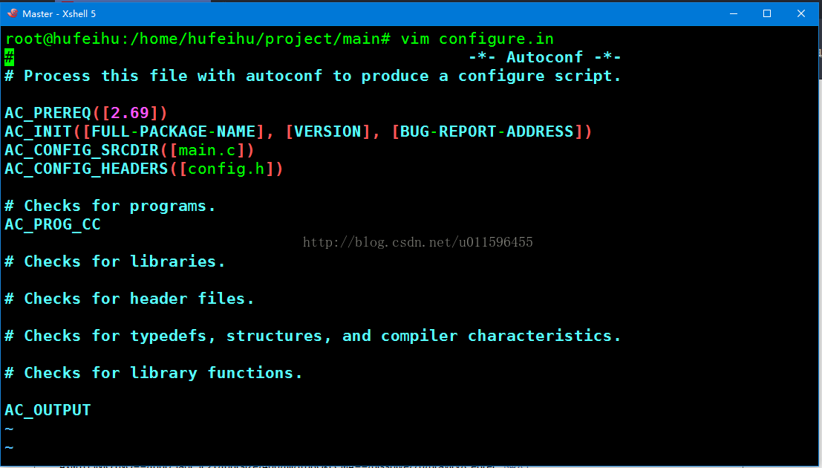This screenshot has height=468, width=822.
Task: Place cursor on the AC_OUTPUT line
Action: [x=48, y=410]
